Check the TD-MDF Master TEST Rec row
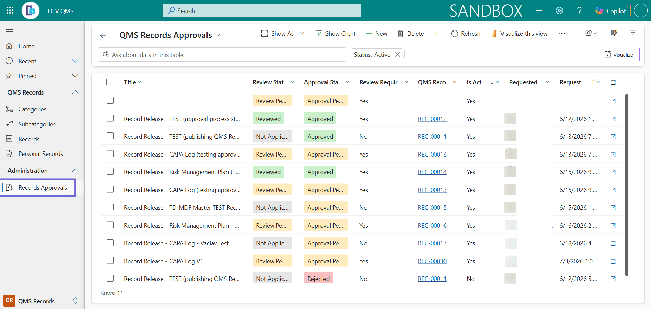The image size is (651, 309). 110,207
